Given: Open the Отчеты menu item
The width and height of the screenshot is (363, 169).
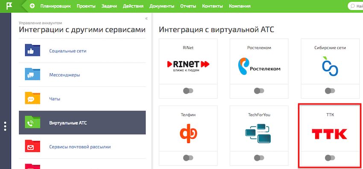Looking at the screenshot, I should 188,6.
